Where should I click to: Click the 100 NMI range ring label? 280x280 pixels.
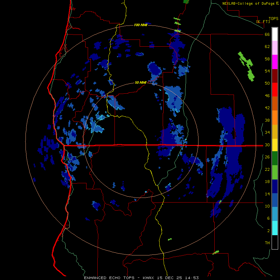click(x=141, y=25)
